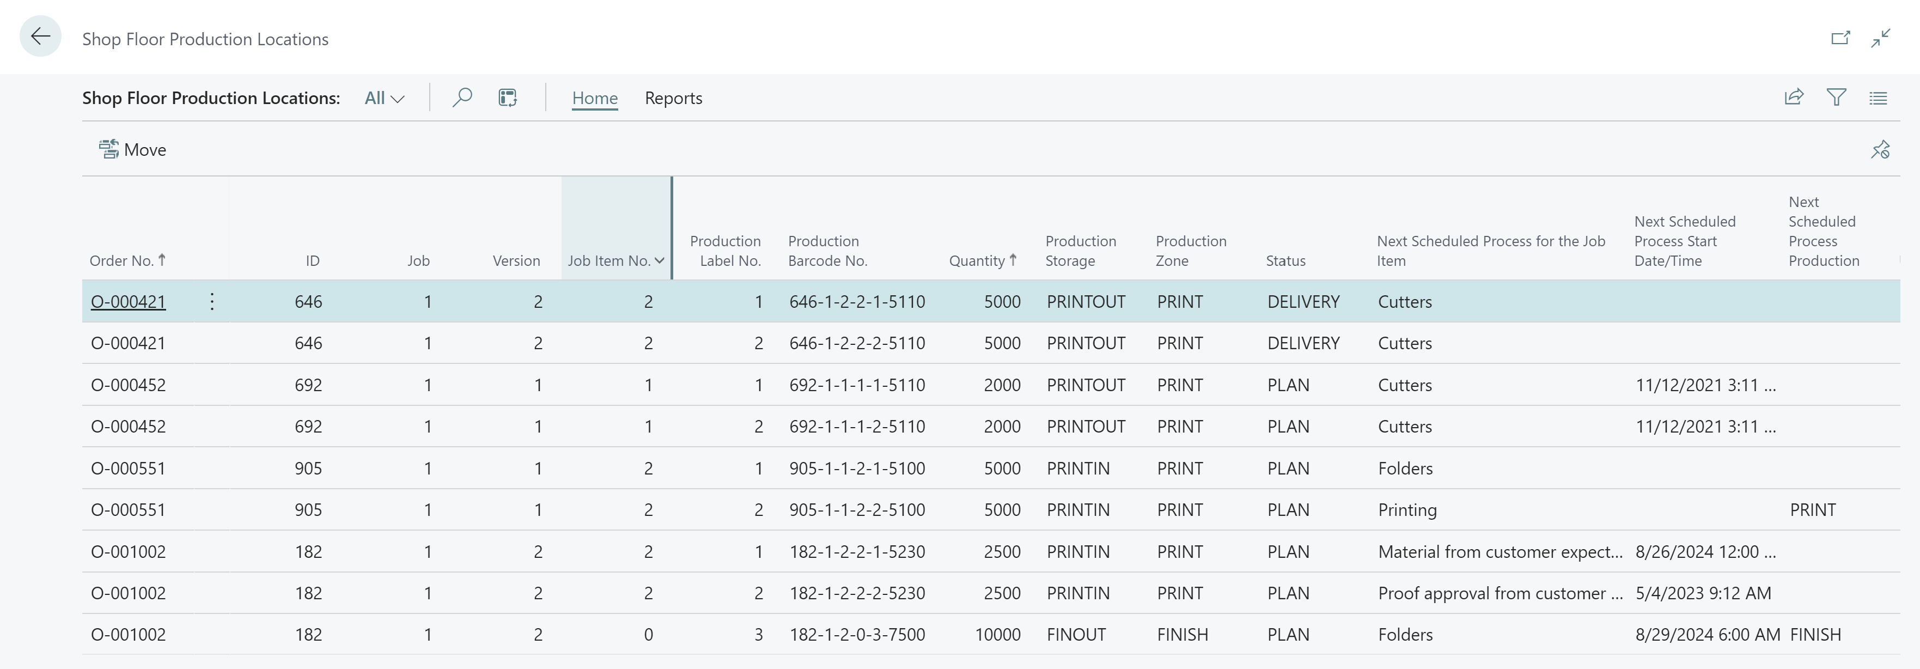
Task: Click the 8/29/2024 6:00 AM date cell
Action: [x=1708, y=634]
